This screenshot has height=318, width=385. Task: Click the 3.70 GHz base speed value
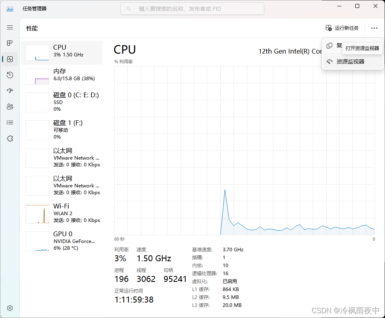point(233,249)
